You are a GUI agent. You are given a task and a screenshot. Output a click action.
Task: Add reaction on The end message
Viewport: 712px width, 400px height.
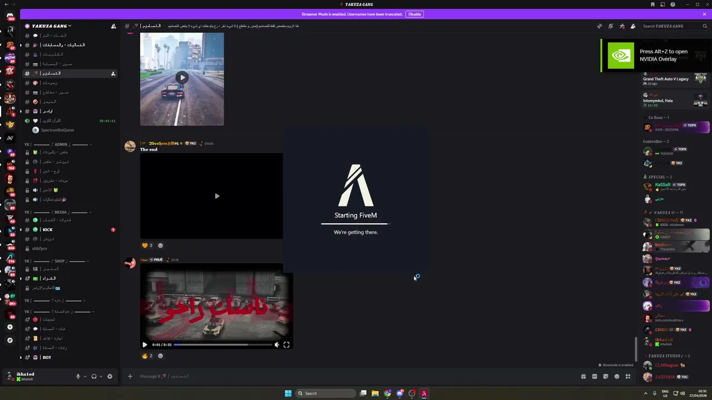[x=160, y=245]
